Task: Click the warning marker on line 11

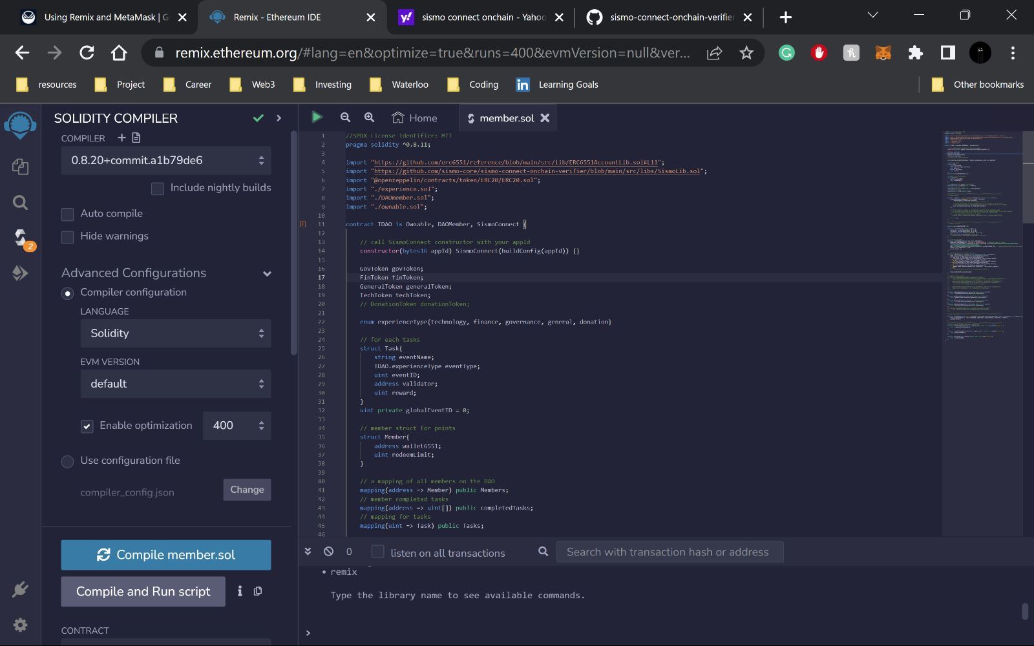Action: pos(302,224)
